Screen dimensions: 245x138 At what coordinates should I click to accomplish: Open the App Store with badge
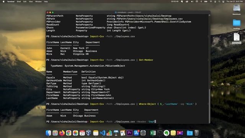136,133
